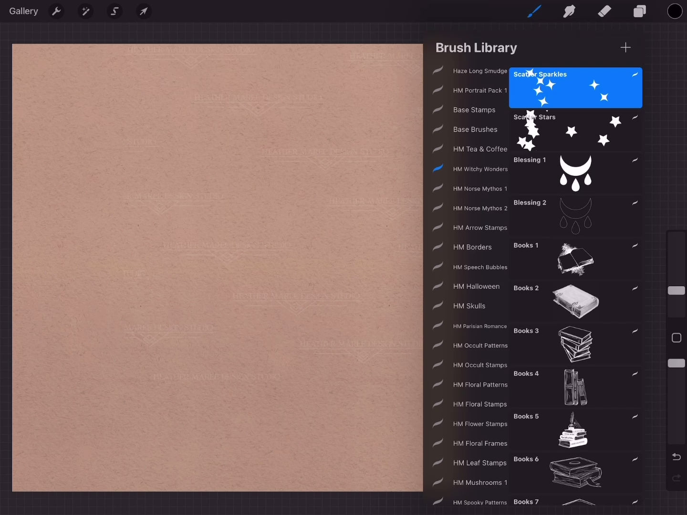Return to the Gallery
This screenshot has width=687, height=515.
tap(23, 11)
